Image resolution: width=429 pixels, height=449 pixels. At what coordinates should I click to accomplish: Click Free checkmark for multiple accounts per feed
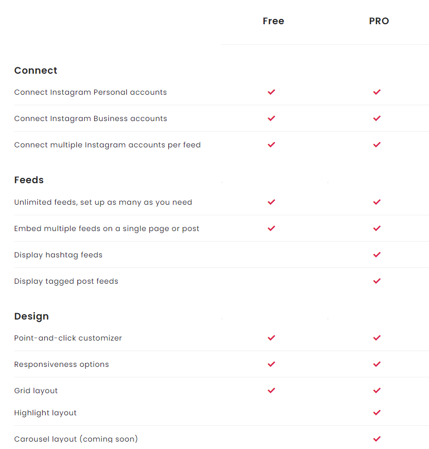[271, 145]
